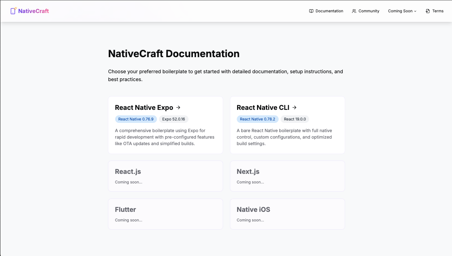Image resolution: width=452 pixels, height=256 pixels.
Task: Click the React Native 0.78.2 badge
Action: pyautogui.click(x=258, y=119)
